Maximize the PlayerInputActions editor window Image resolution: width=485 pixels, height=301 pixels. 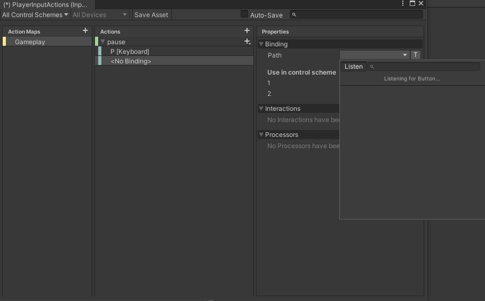(412, 4)
